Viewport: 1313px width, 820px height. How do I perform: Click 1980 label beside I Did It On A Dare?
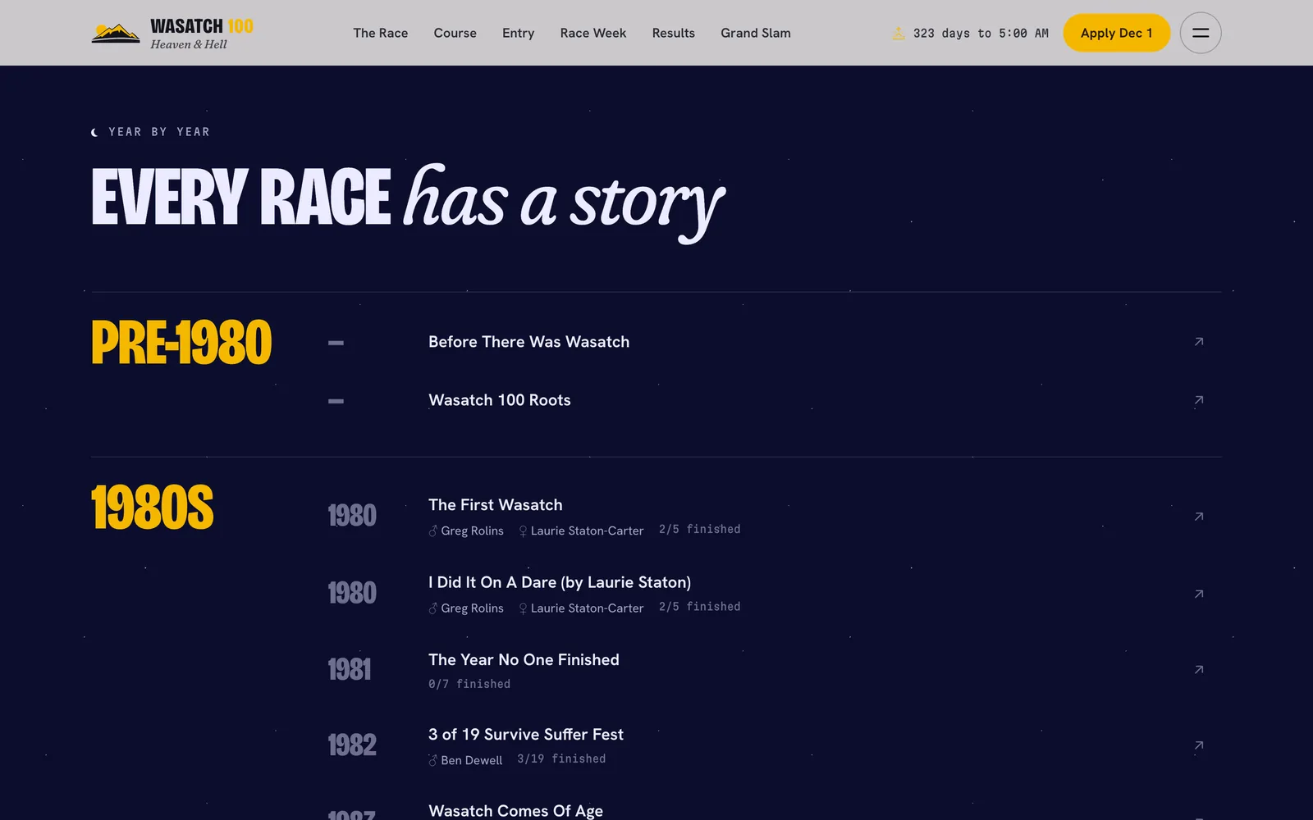(x=352, y=593)
